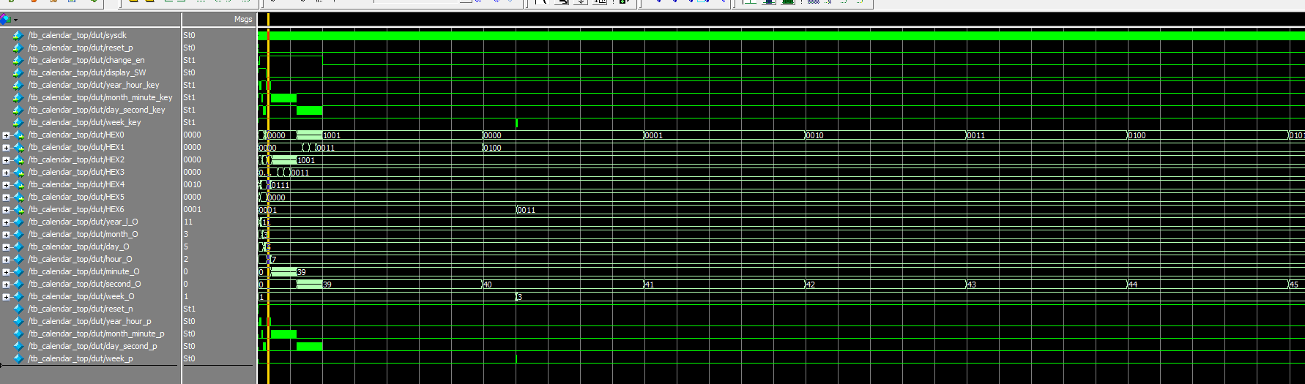Click the month_minute_p signal icon
The width and height of the screenshot is (1305, 384).
[x=18, y=334]
